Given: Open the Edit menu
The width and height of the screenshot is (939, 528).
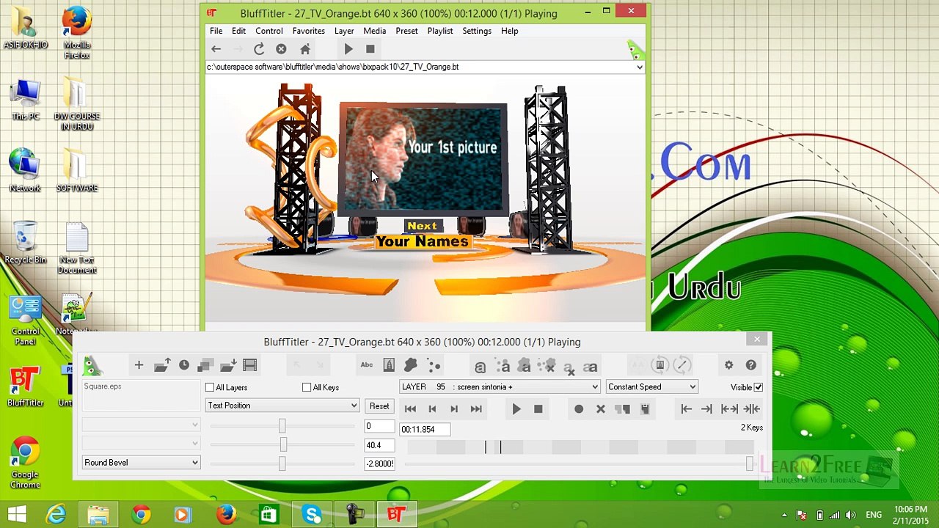Looking at the screenshot, I should [x=239, y=31].
